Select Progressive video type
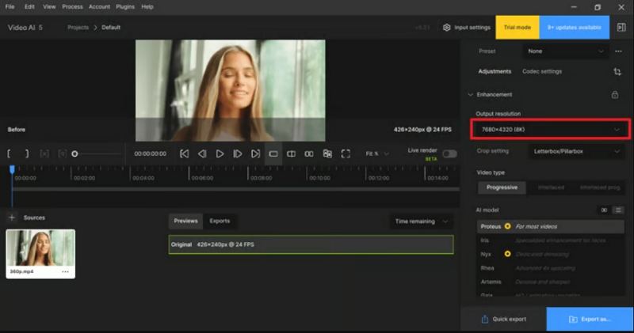The height and width of the screenshot is (333, 634). coord(502,187)
